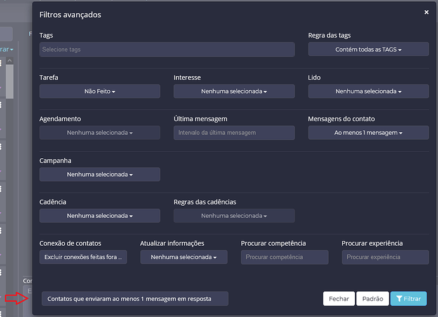Screen dimensions: 438x317
Task: Click the Fechar button
Action: point(339,299)
